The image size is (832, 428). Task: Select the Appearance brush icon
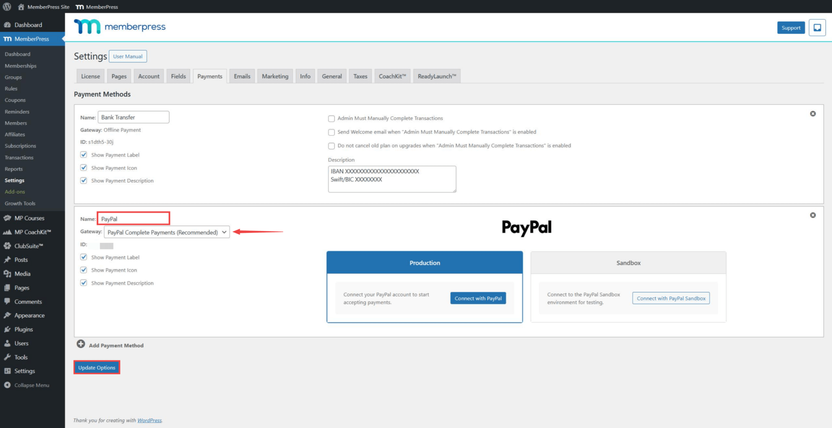[x=8, y=315]
